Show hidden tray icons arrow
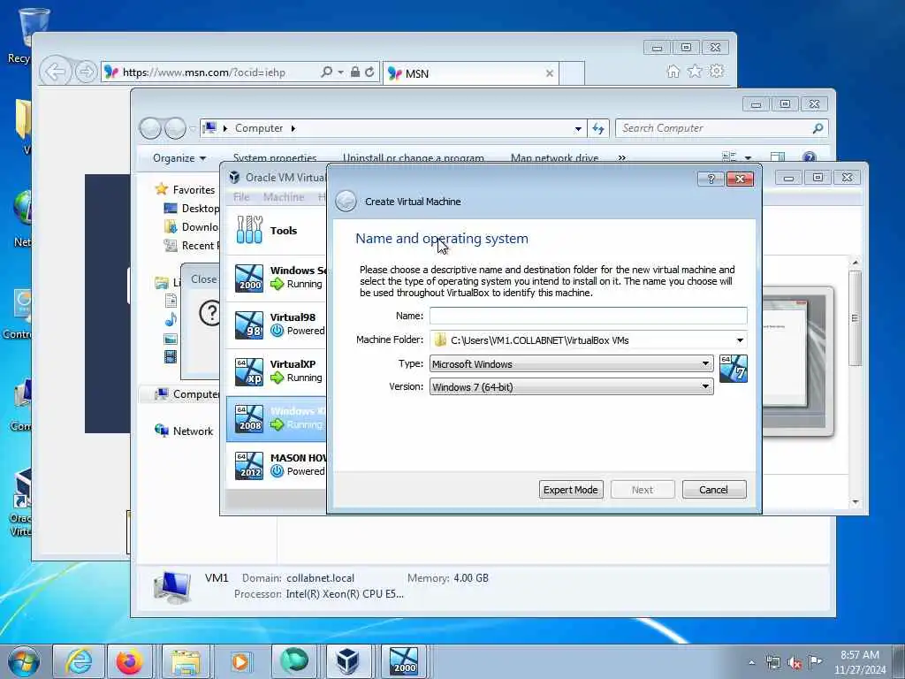905x679 pixels. 751,663
